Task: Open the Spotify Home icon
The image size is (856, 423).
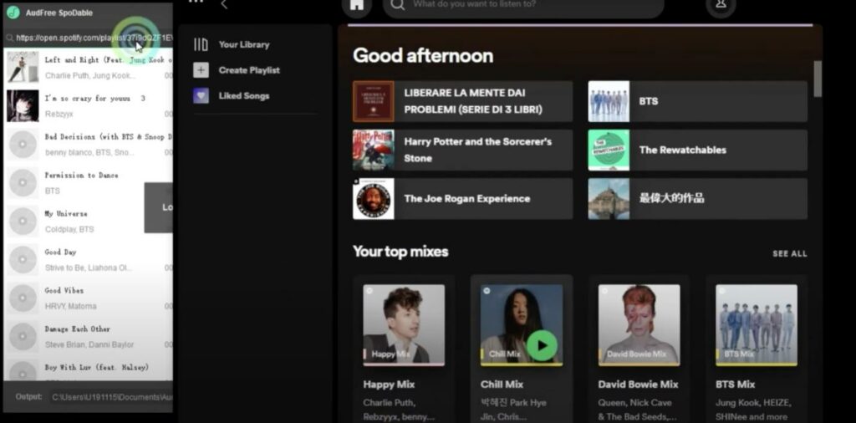Action: 356,5
